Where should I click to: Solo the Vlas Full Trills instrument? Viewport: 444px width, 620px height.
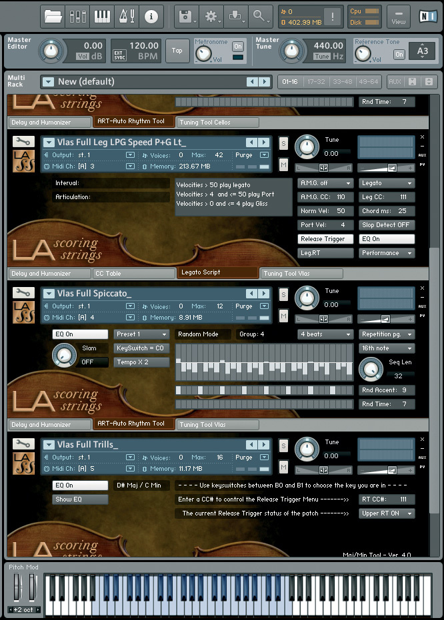click(x=283, y=446)
